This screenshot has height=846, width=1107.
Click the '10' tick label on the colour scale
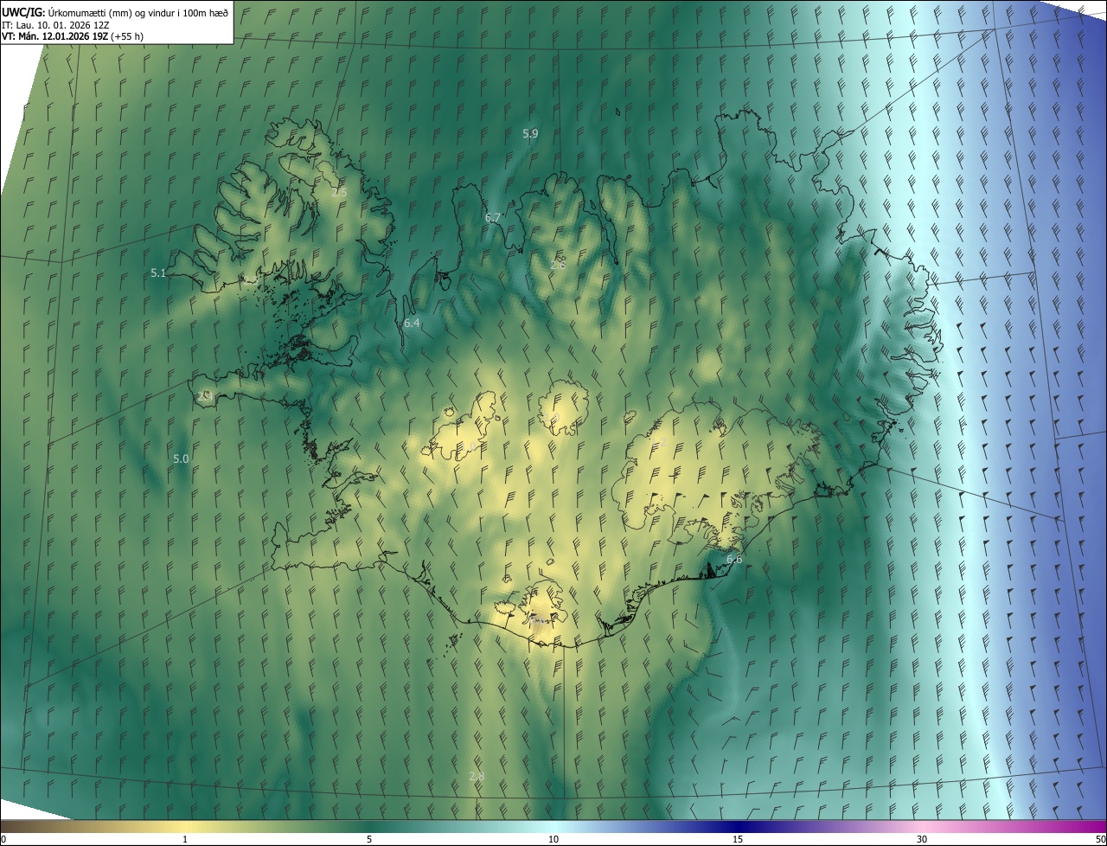[553, 840]
